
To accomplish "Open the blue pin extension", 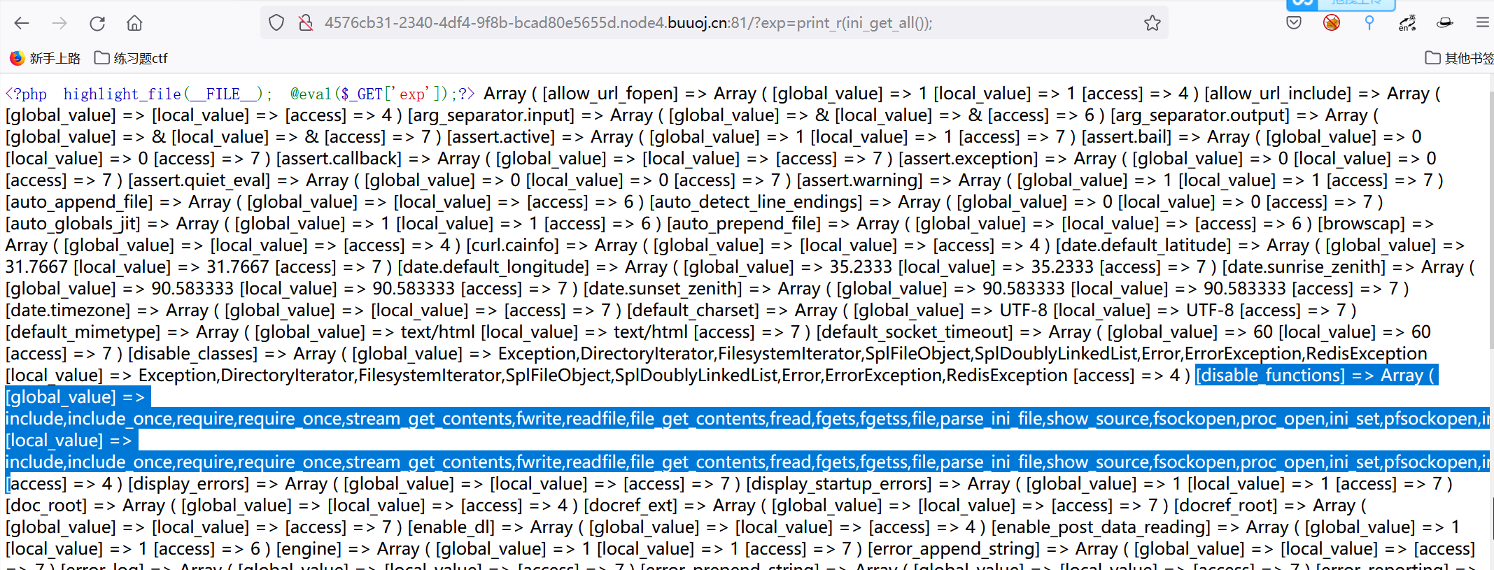I will click(1369, 23).
